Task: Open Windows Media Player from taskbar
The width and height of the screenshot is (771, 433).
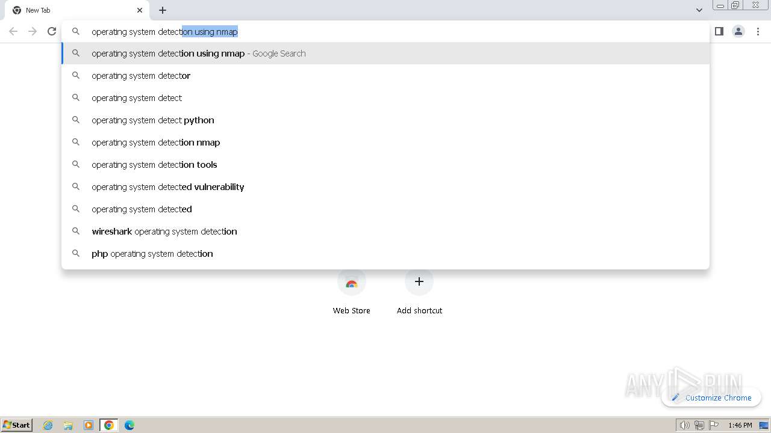Action: [x=89, y=425]
